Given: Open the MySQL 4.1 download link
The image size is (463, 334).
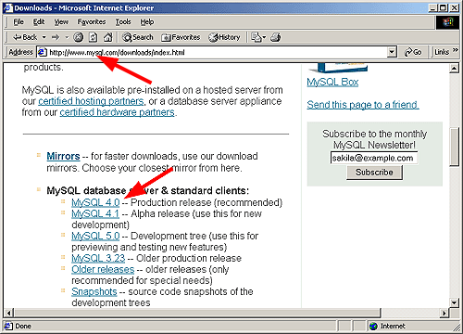Looking at the screenshot, I should pyautogui.click(x=95, y=213).
